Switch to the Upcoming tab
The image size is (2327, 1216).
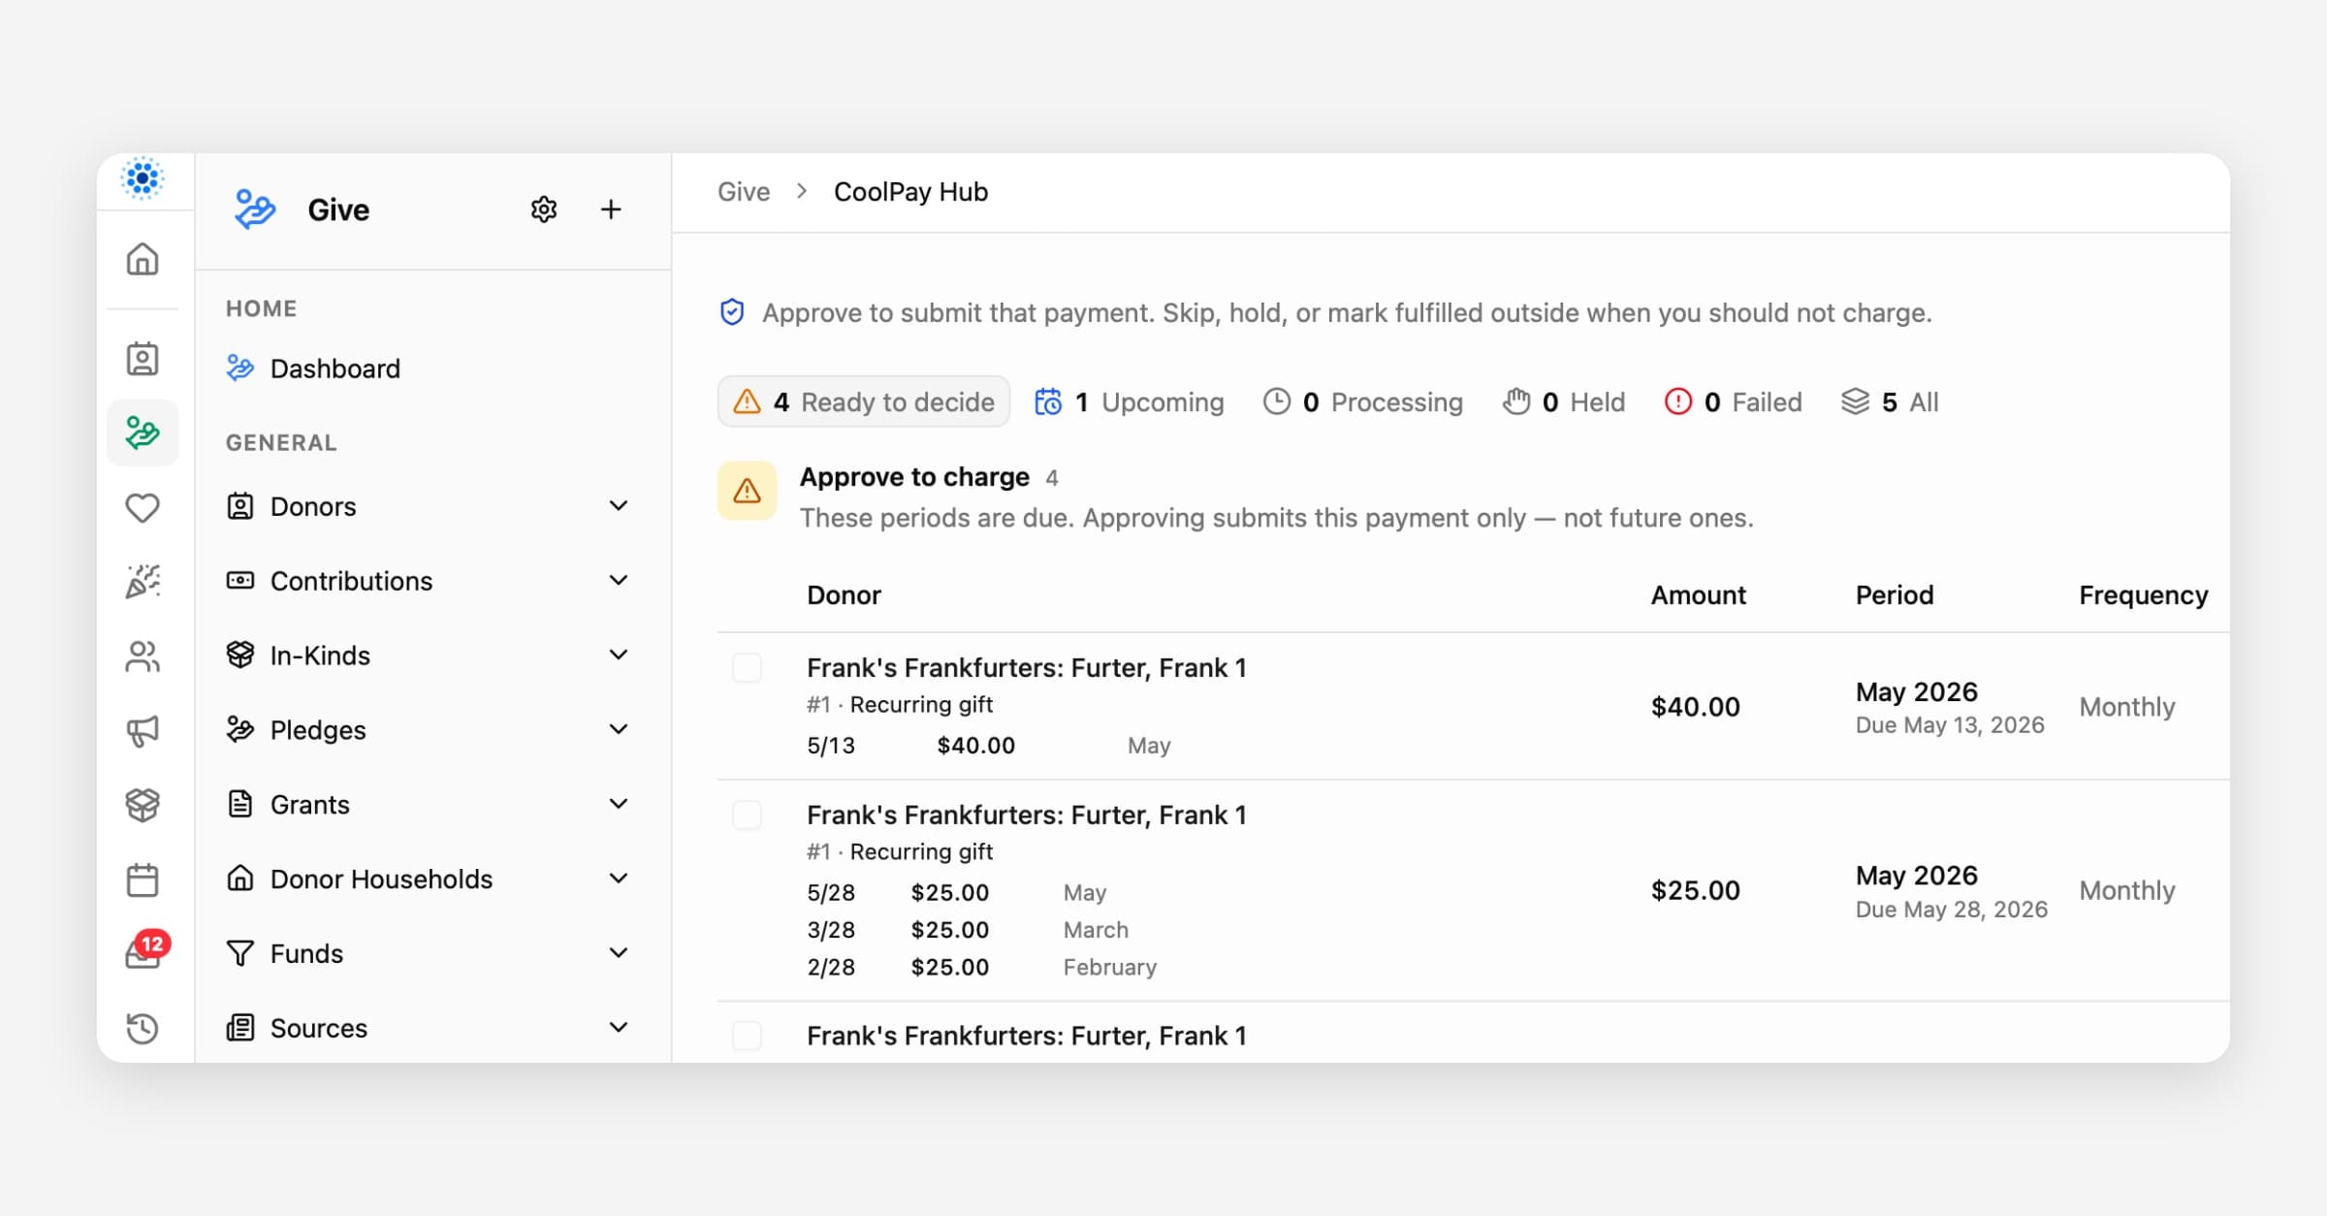(x=1130, y=401)
